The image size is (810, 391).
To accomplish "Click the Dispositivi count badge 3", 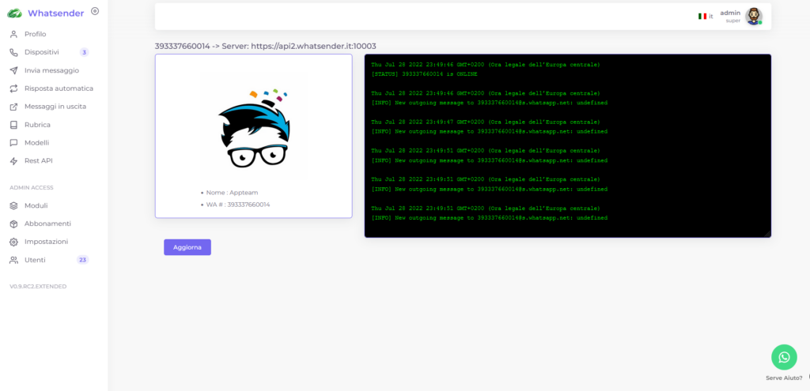I will [84, 52].
